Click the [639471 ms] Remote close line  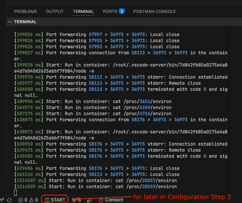[x=107, y=150]
